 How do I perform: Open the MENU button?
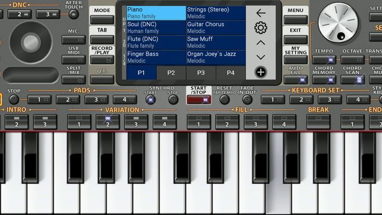295,20
